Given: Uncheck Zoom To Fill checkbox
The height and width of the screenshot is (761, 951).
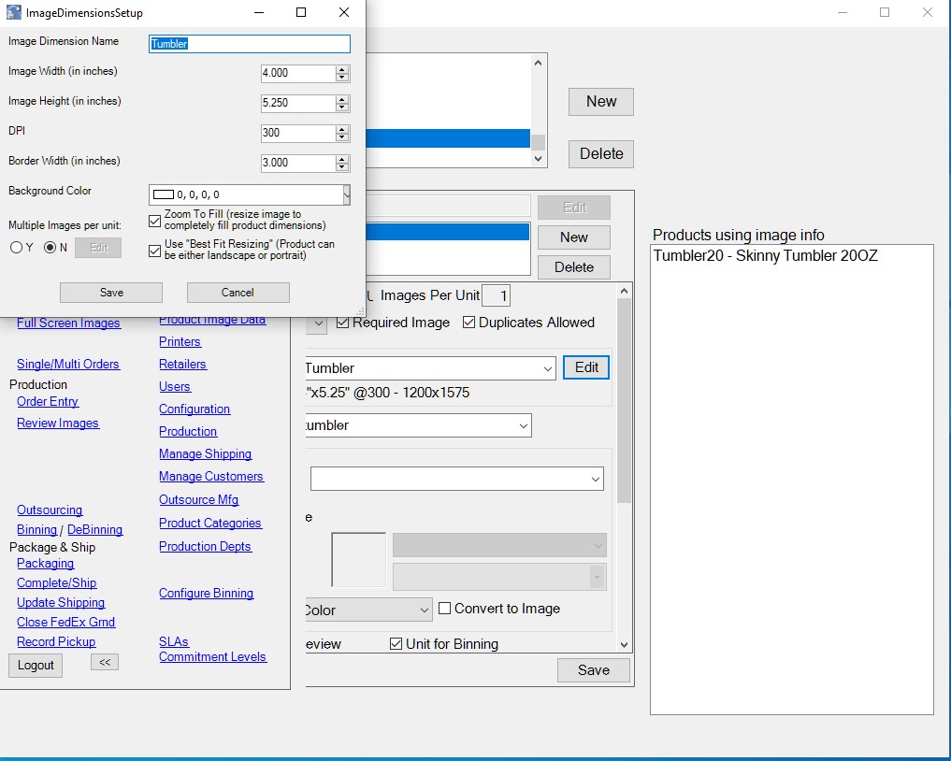Looking at the screenshot, I should 155,221.
